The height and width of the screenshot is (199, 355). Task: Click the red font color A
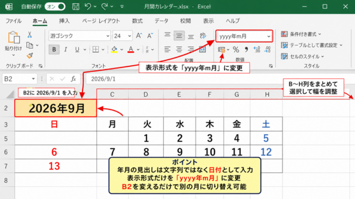point(131,49)
